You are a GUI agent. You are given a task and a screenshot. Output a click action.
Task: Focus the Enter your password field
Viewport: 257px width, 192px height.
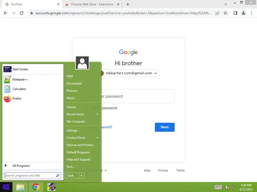[x=128, y=96]
